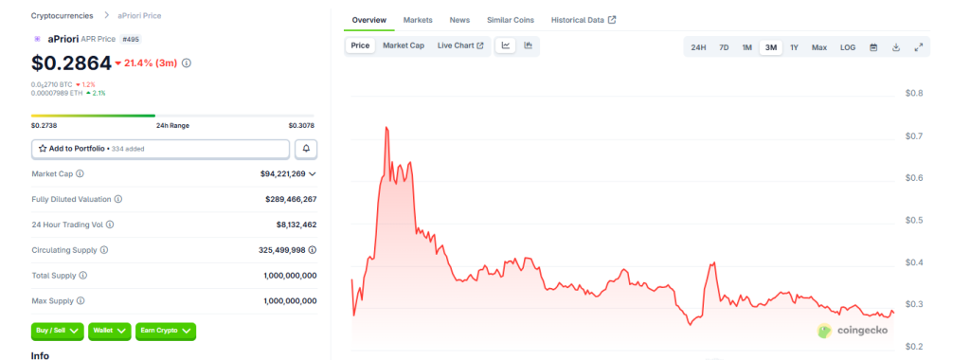Expand chart to fullscreen
Screen dimensions: 970x360
[918, 47]
